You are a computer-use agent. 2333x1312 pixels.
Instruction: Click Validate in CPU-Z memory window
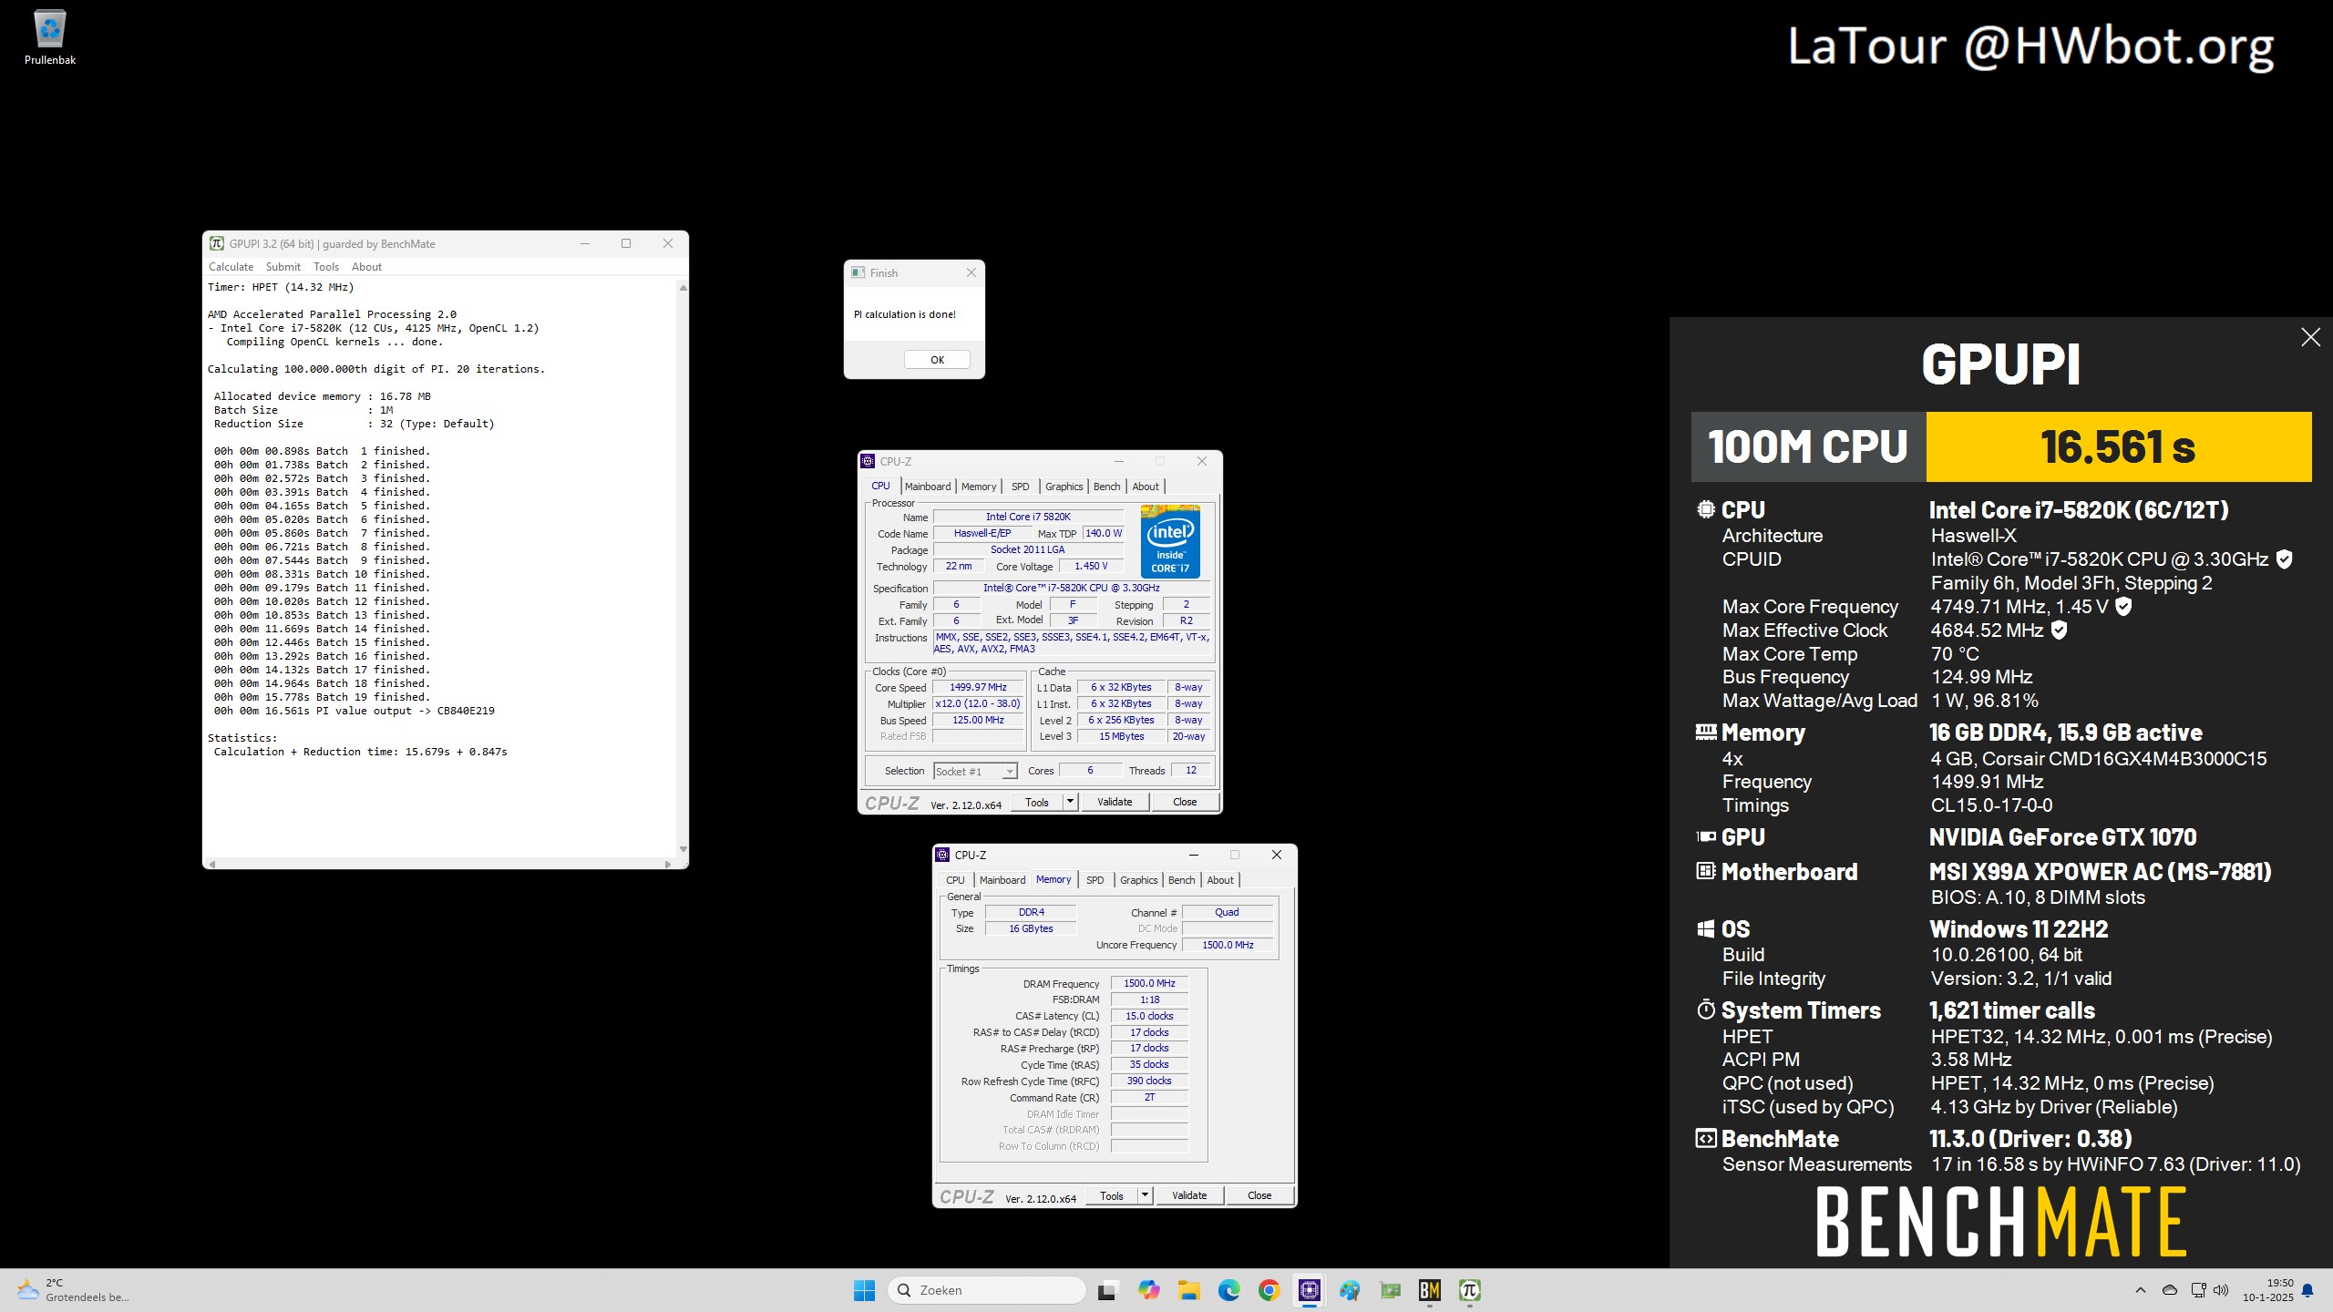tap(1189, 1195)
